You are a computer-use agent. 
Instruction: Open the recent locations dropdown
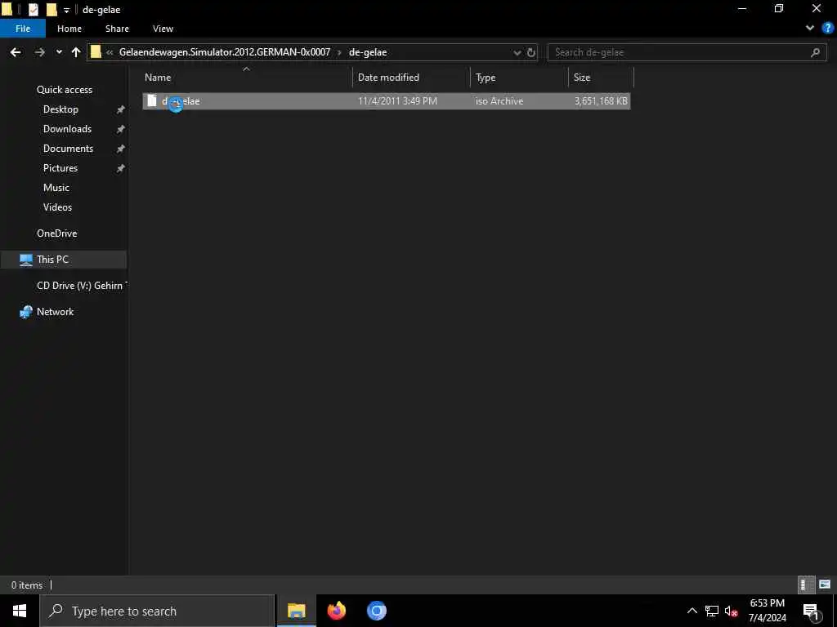[59, 52]
